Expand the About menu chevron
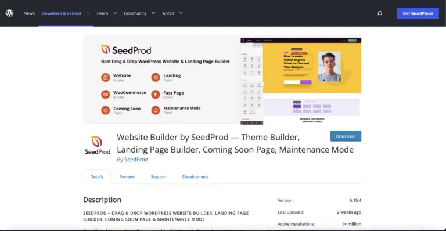 tap(181, 13)
